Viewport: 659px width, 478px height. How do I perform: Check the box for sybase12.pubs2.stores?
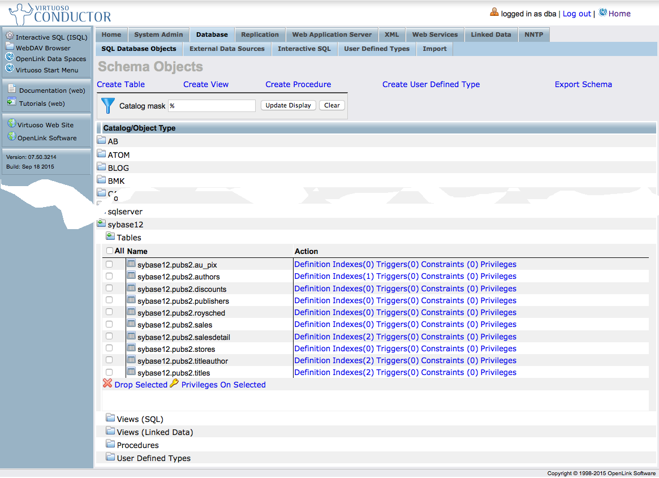[x=109, y=348]
